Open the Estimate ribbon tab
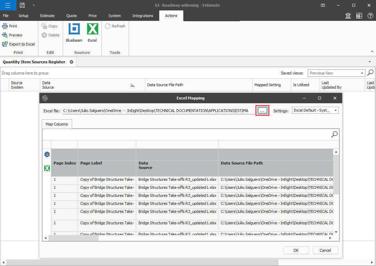376x266 pixels. coord(47,16)
